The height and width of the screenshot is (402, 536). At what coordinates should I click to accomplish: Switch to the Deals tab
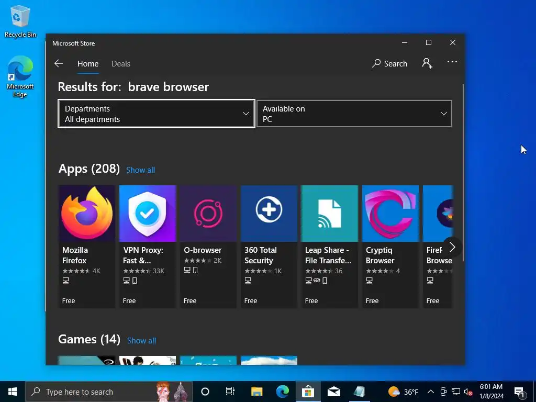121,64
